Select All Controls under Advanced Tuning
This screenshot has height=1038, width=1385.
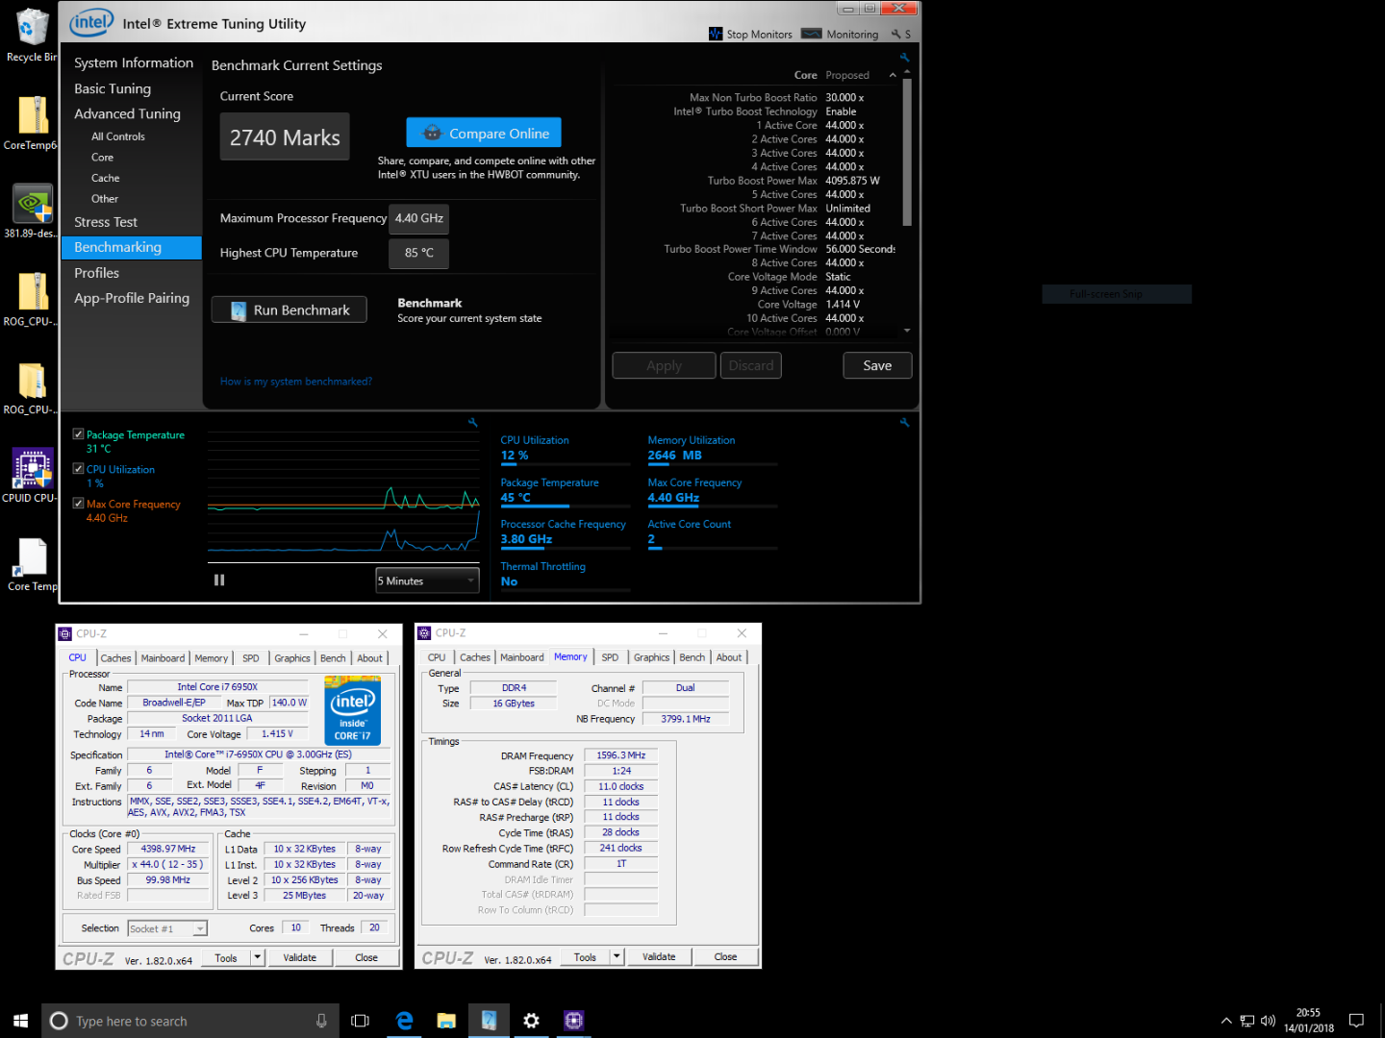[118, 136]
